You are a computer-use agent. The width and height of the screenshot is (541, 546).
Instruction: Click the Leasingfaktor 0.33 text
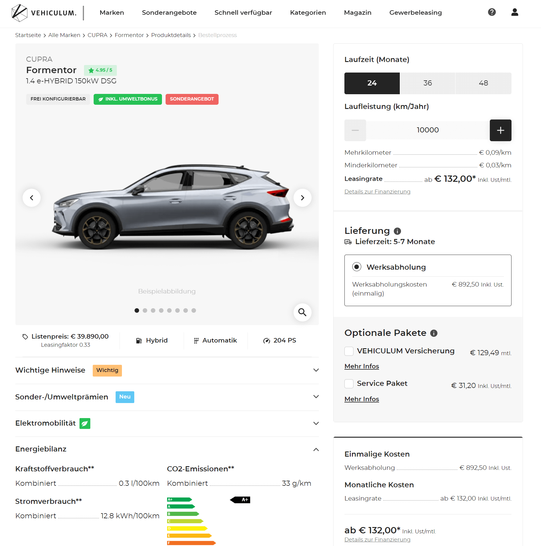[66, 345]
